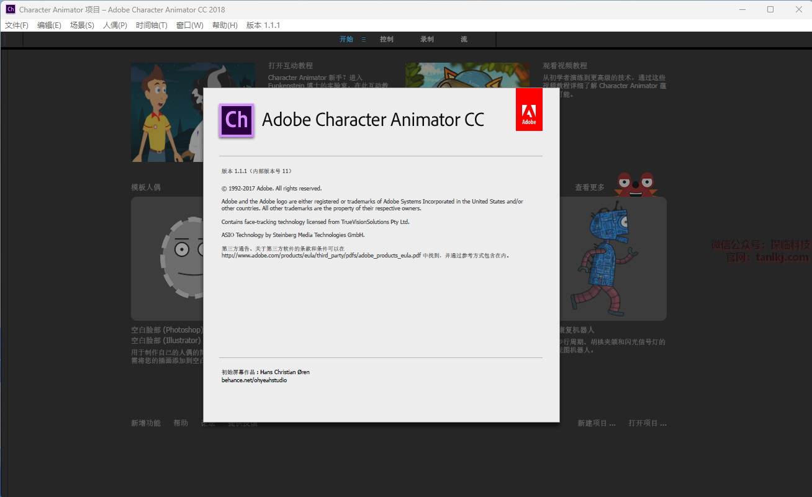Click the red Adobe logo in the dialog
This screenshot has width=812, height=497.
(x=529, y=110)
